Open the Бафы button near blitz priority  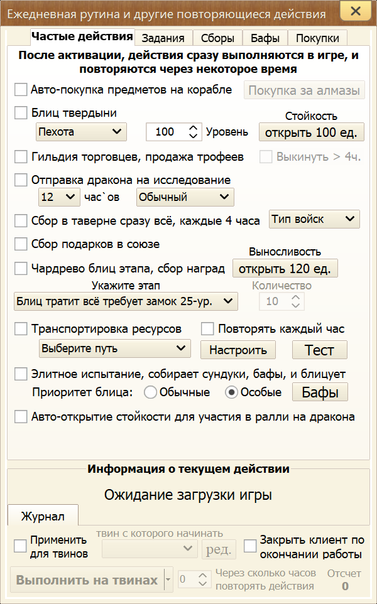[320, 392]
